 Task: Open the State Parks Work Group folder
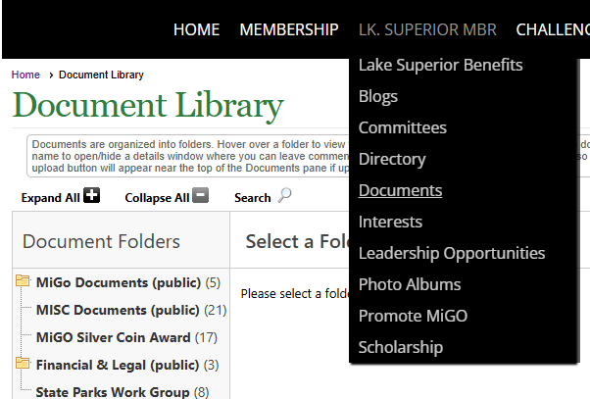[x=113, y=392]
